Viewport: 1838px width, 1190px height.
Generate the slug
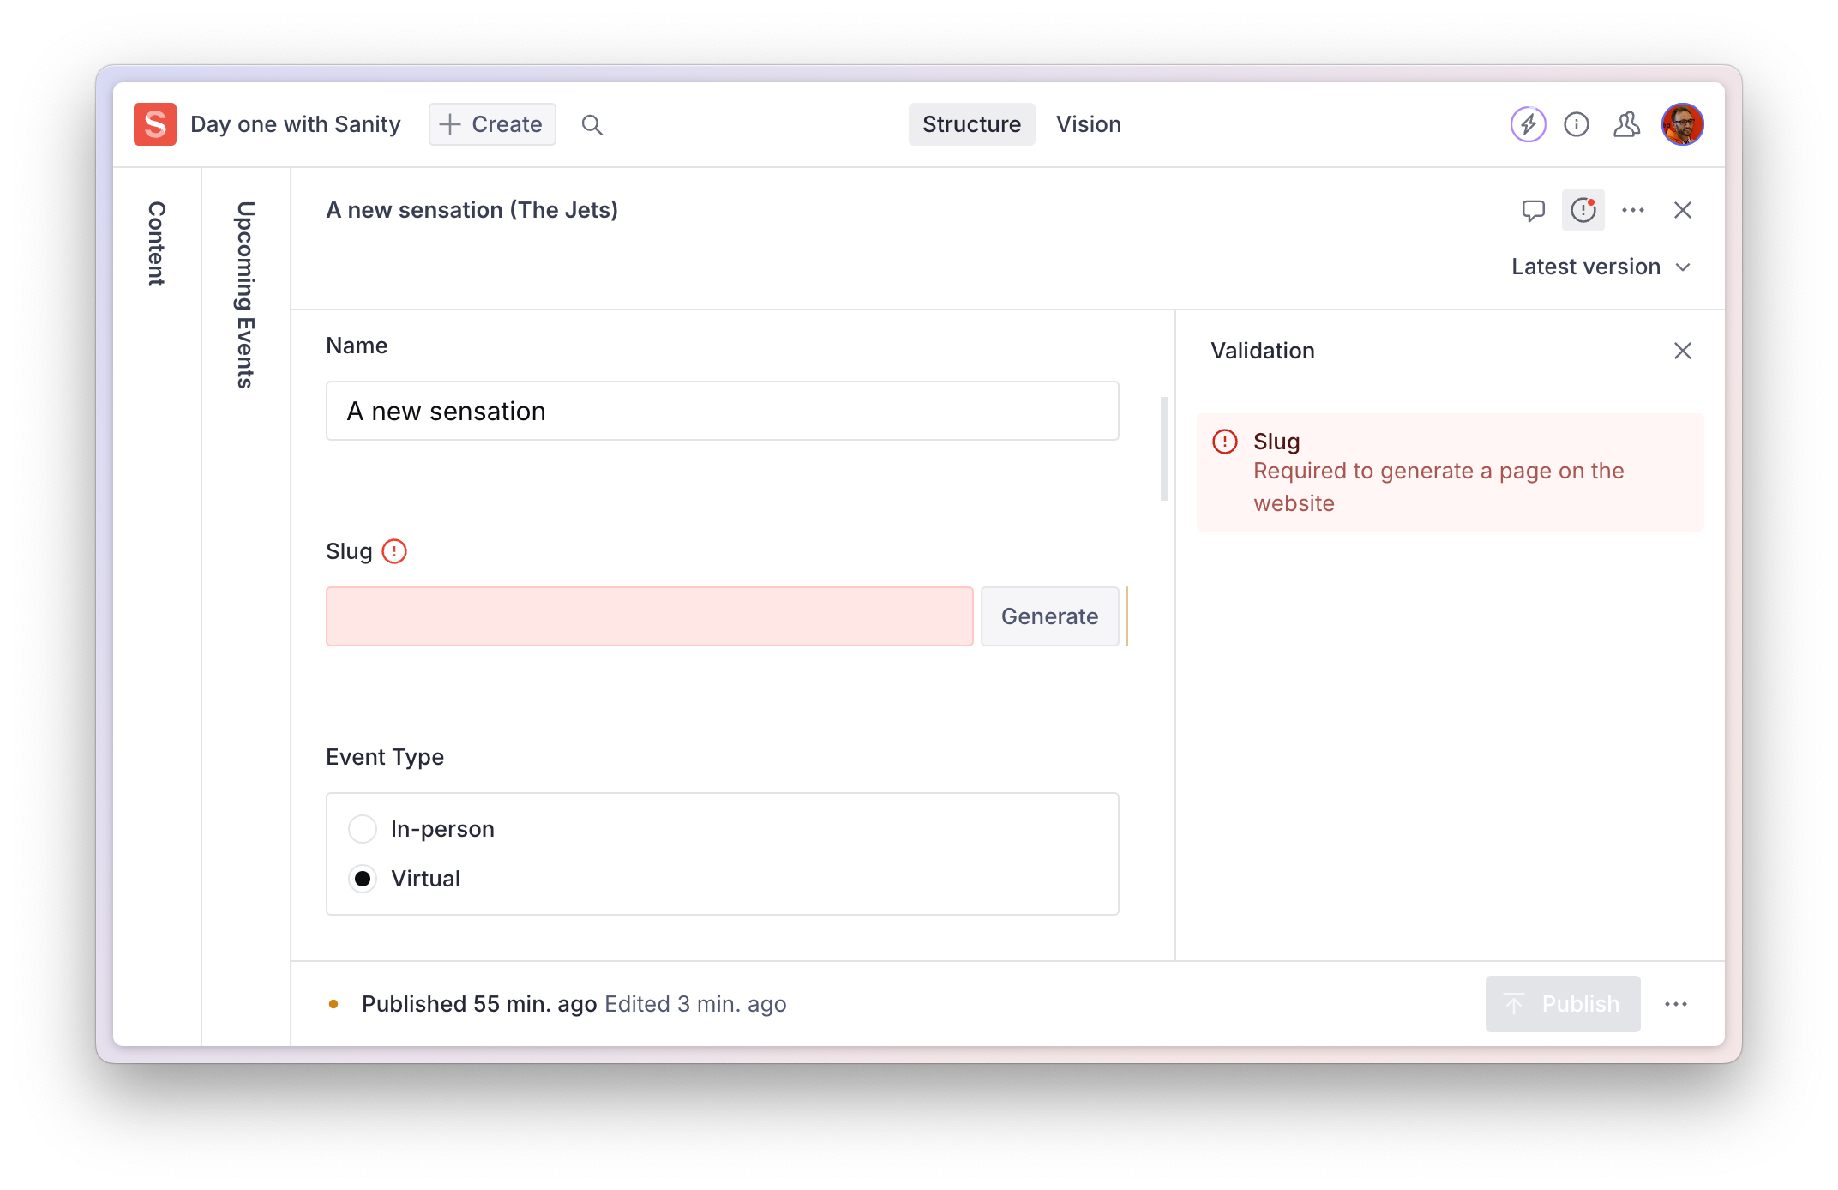tap(1049, 616)
